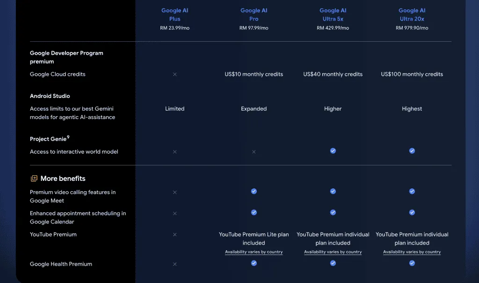Click the Highest access cell

pos(412,109)
